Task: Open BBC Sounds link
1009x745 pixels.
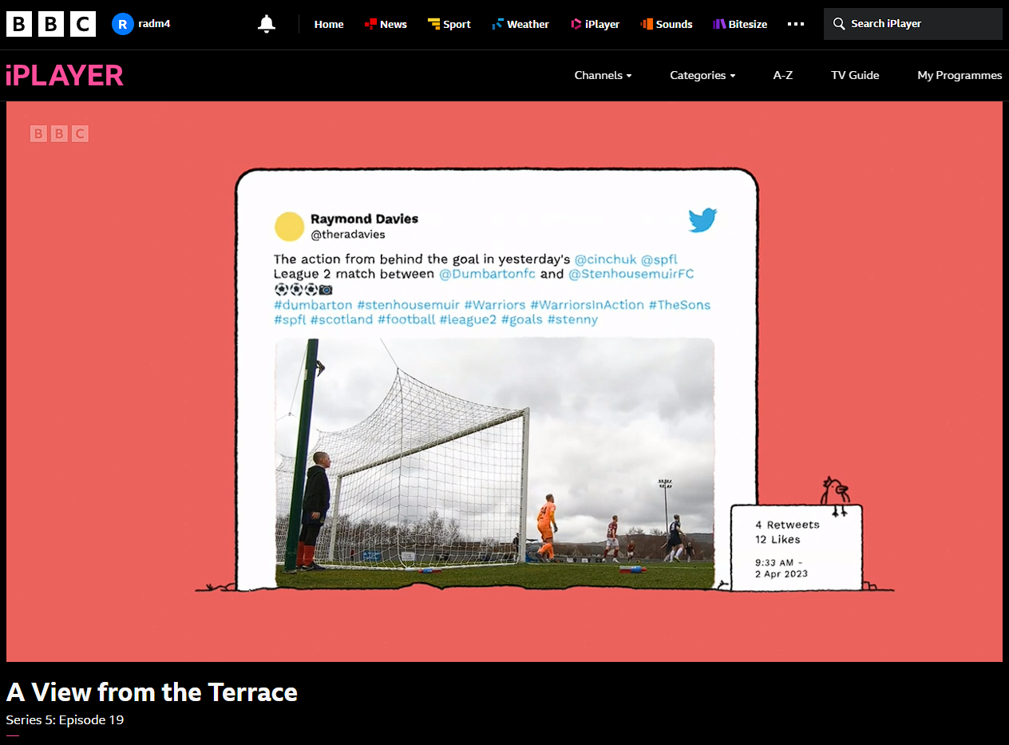Action: (667, 24)
